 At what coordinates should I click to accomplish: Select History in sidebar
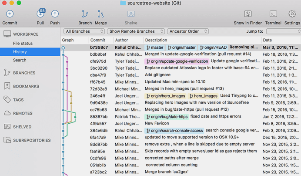[x=30, y=52]
